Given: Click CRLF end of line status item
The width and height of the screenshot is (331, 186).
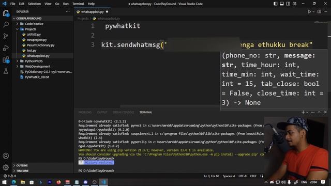Looking at the screenshot, I should coord(253,176).
